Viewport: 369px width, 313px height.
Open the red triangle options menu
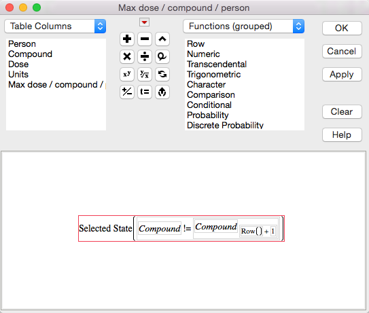[x=144, y=22]
